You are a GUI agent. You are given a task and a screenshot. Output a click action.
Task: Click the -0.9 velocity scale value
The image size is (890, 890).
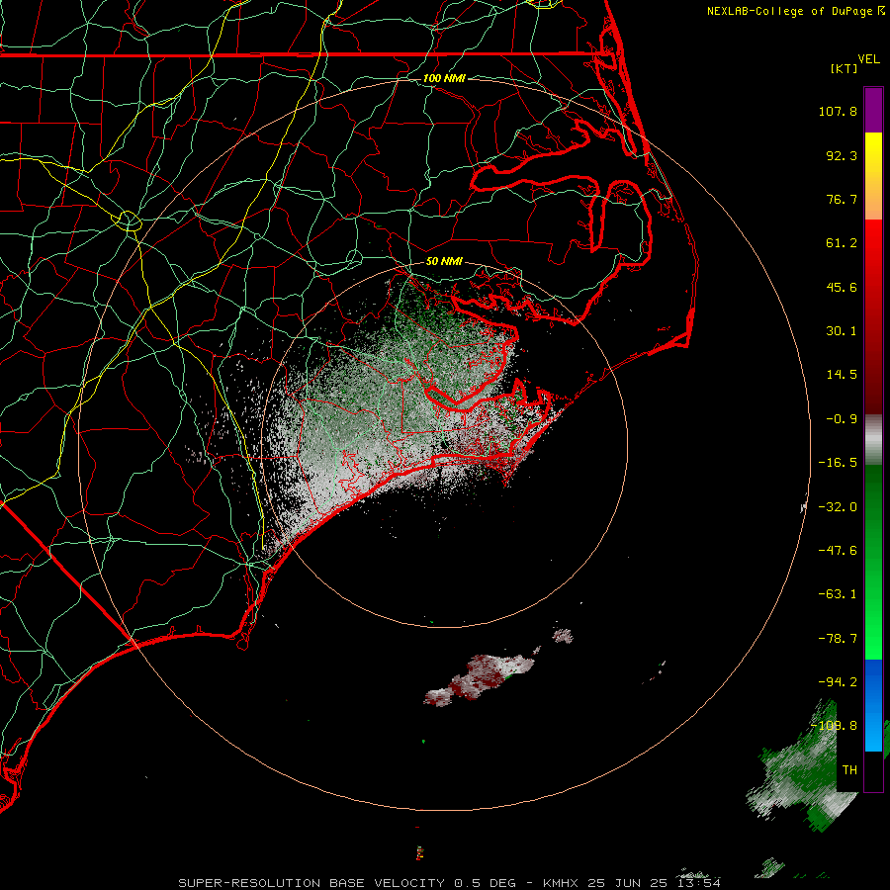click(x=842, y=419)
